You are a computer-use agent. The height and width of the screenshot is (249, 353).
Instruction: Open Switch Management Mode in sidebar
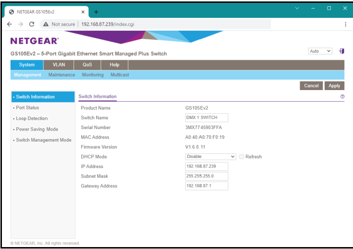[x=43, y=140]
